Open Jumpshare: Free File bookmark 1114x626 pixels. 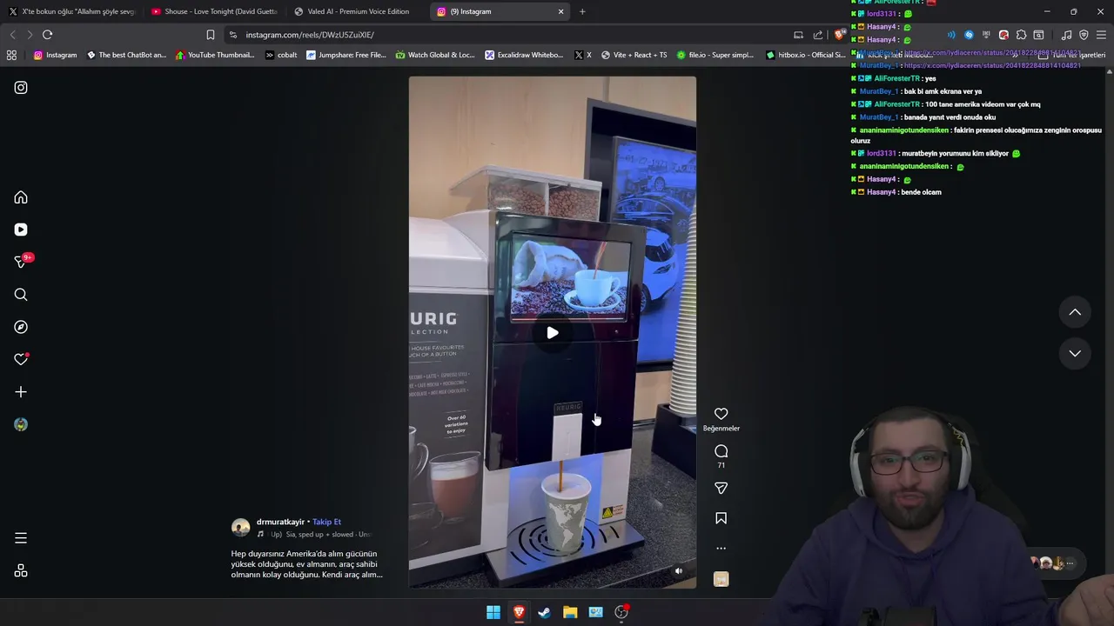(x=346, y=55)
